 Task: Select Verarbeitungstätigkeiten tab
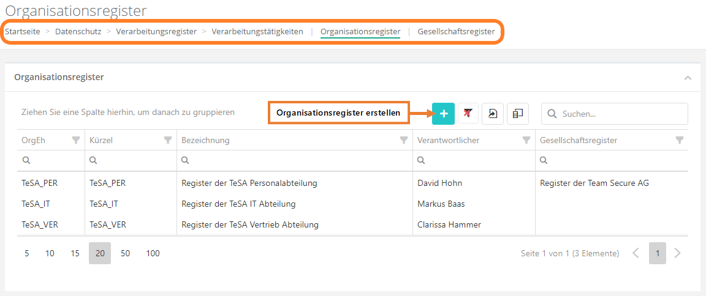(257, 32)
